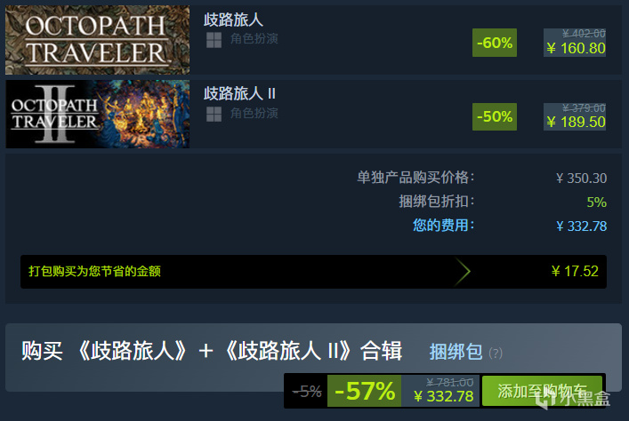
Task: Click the -57% bundle discount badge
Action: [x=364, y=391]
